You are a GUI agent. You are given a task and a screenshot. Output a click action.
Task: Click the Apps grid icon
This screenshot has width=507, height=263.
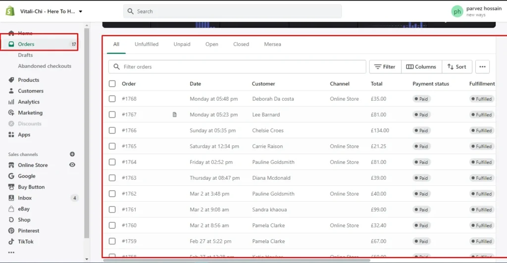pyautogui.click(x=11, y=134)
